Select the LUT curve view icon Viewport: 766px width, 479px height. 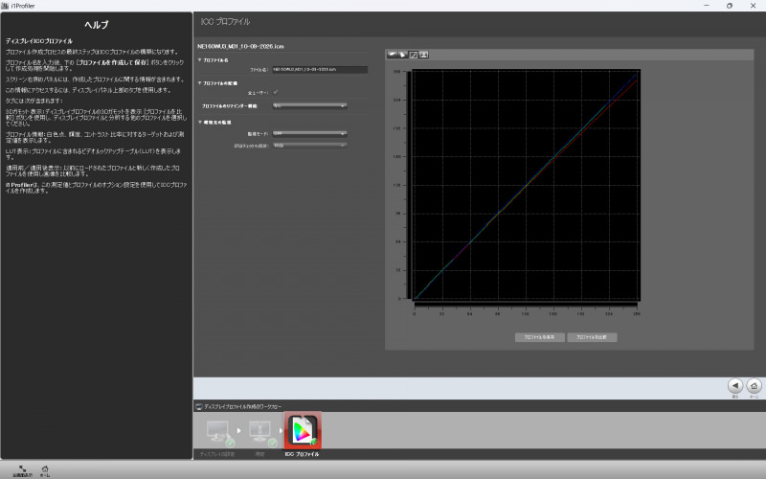point(414,55)
